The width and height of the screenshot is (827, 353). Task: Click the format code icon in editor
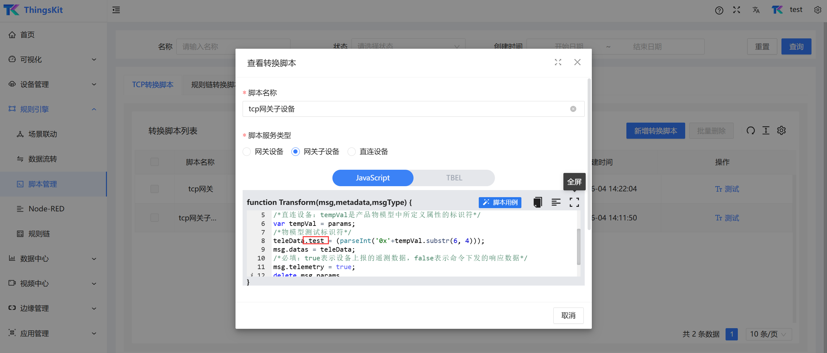(x=556, y=202)
